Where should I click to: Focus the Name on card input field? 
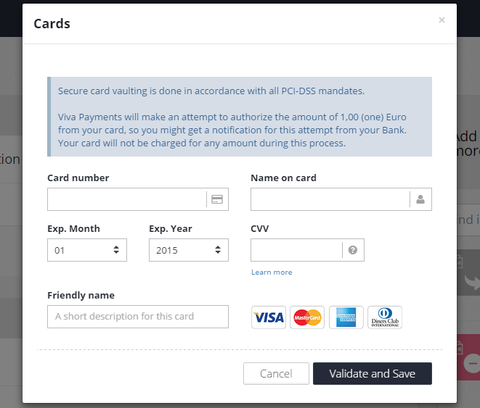(330, 199)
